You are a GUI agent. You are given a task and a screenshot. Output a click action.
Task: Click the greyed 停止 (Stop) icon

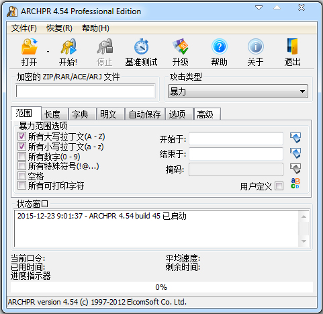105,46
